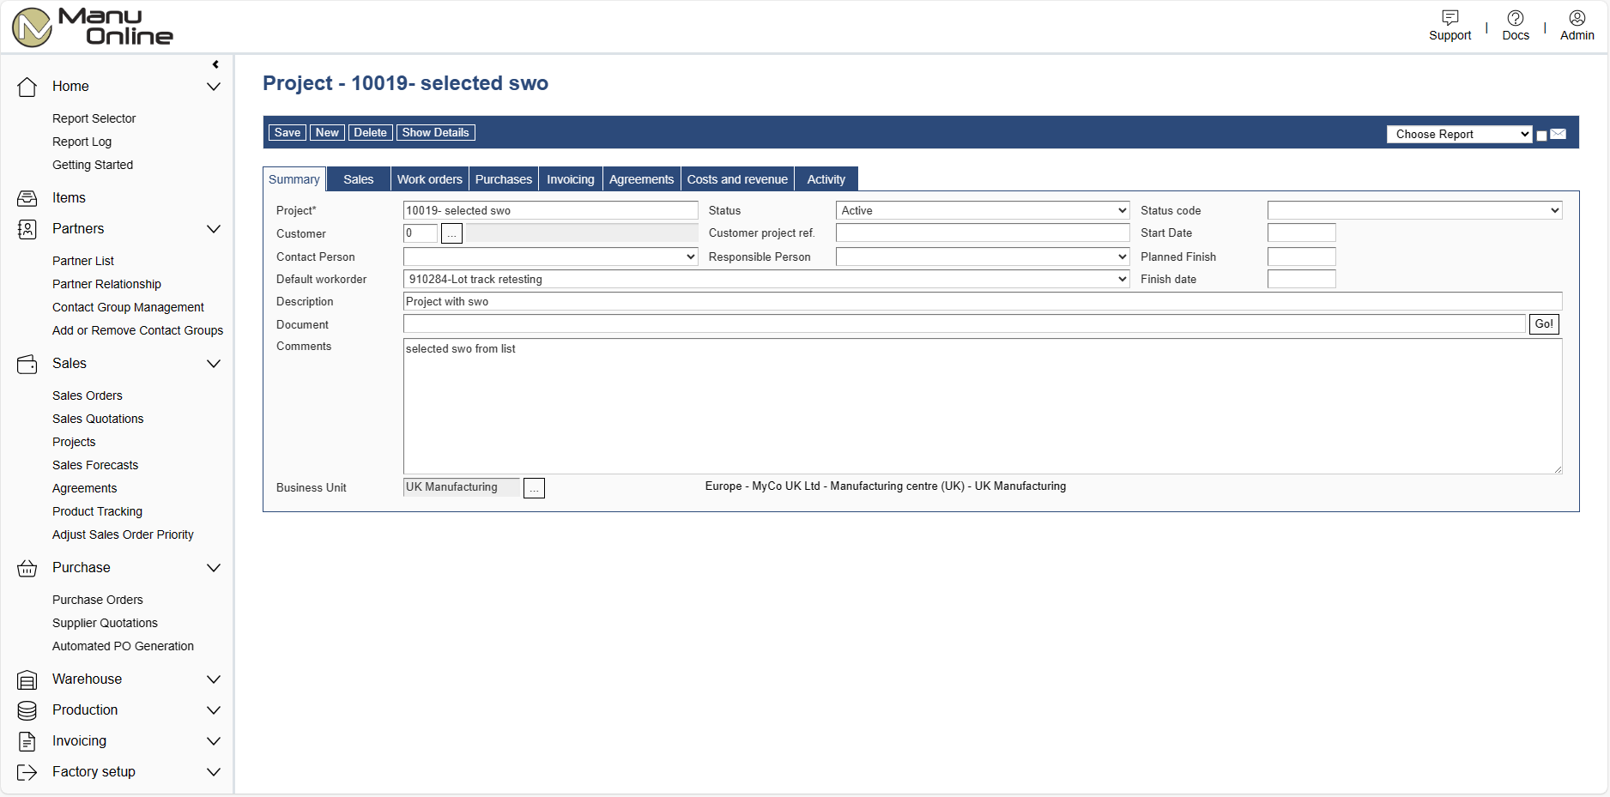Open the Choose Report dropdown

[x=1459, y=134]
